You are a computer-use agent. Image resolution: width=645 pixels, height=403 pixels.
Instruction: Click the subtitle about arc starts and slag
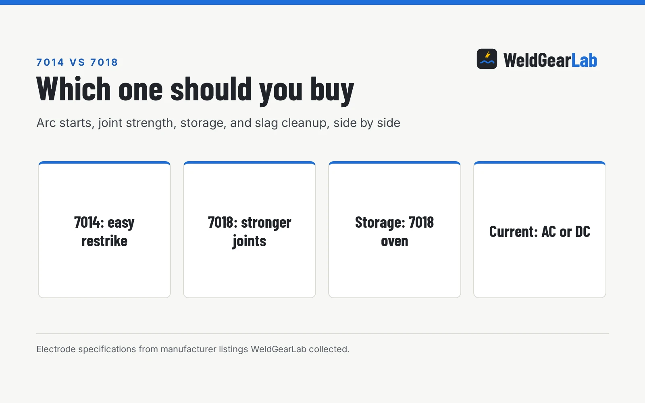pos(218,123)
